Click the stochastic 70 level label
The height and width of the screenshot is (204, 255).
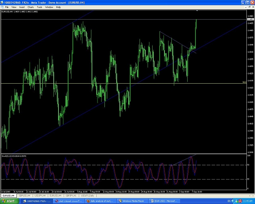coord(248,165)
